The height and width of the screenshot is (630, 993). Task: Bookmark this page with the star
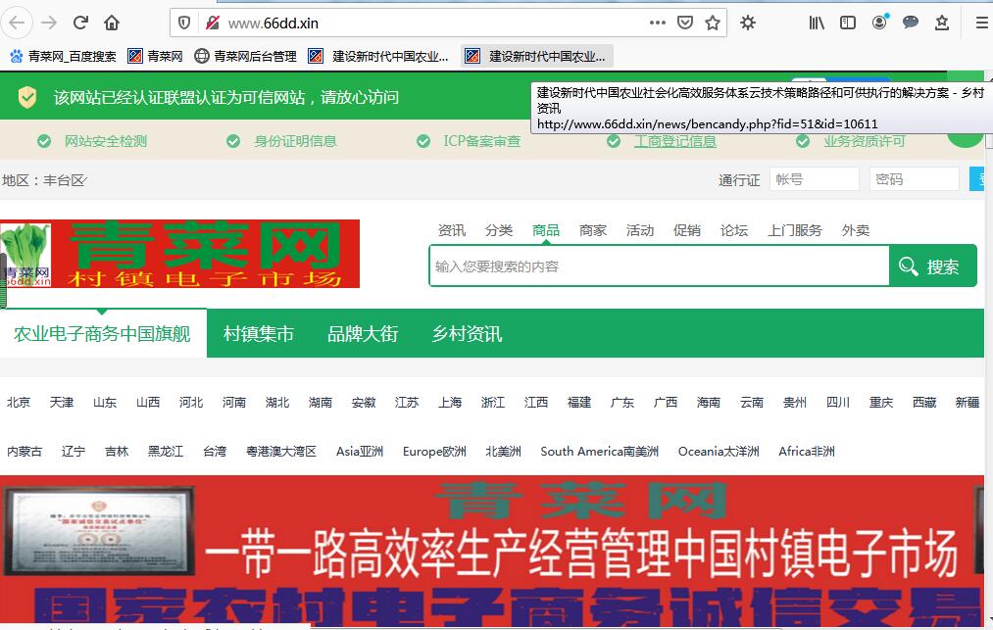(713, 23)
